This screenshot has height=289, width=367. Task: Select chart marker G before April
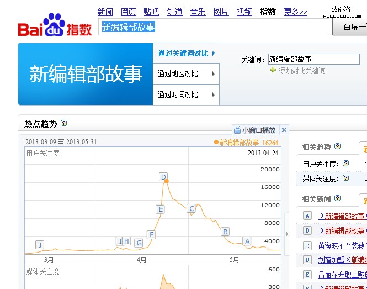tap(139, 243)
